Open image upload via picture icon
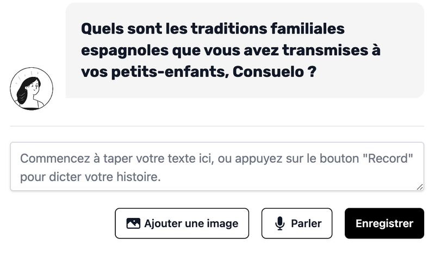Screen dimensions: 435x271 (x=133, y=223)
